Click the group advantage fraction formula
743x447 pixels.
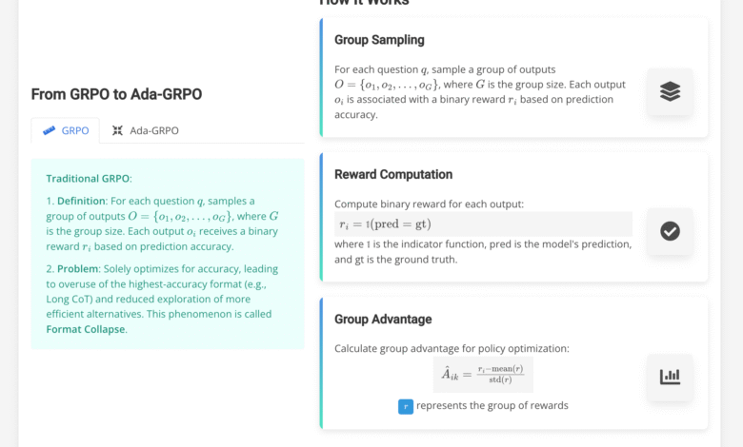coord(483,374)
